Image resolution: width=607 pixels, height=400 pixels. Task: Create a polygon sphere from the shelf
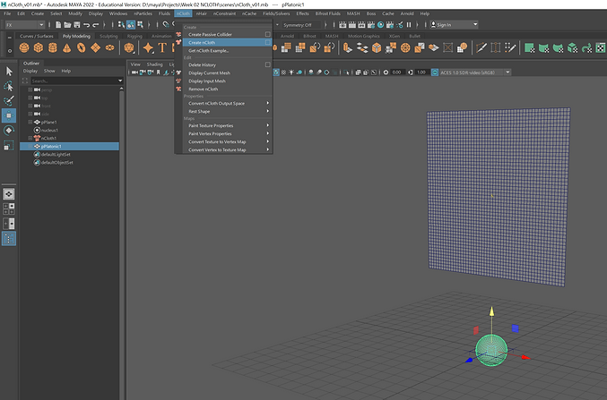24,48
